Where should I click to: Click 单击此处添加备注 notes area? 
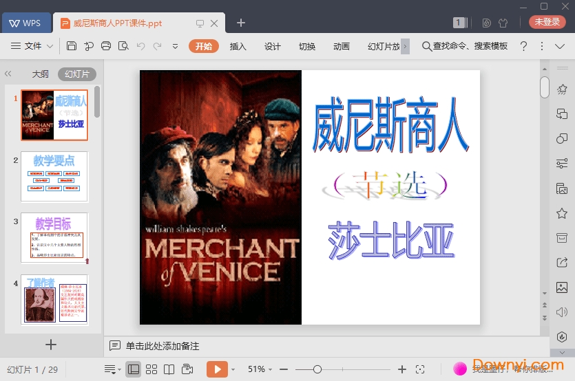[163, 346]
